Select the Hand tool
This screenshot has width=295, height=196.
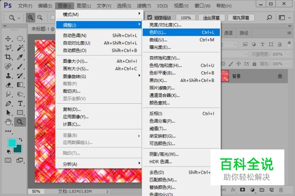coord(8,122)
